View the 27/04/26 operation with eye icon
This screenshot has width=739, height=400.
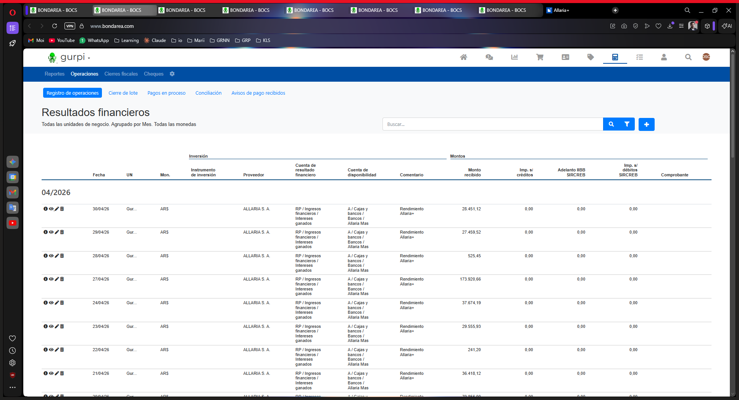point(51,279)
